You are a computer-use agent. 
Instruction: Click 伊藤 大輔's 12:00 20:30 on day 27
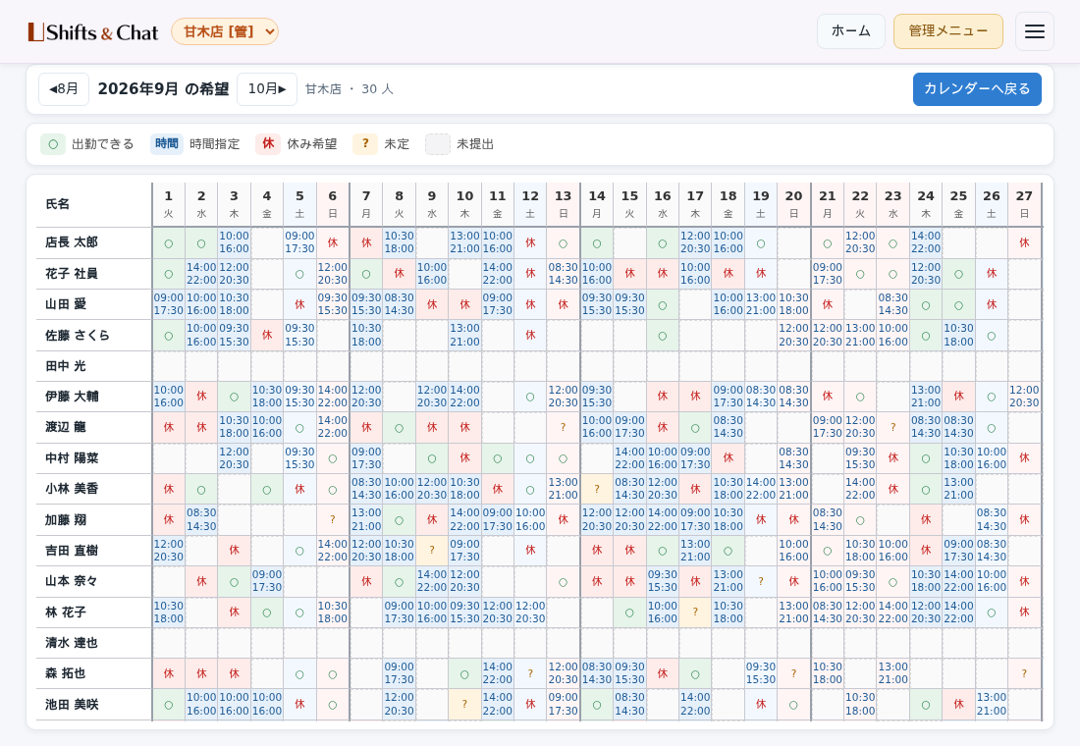pyautogui.click(x=1024, y=397)
